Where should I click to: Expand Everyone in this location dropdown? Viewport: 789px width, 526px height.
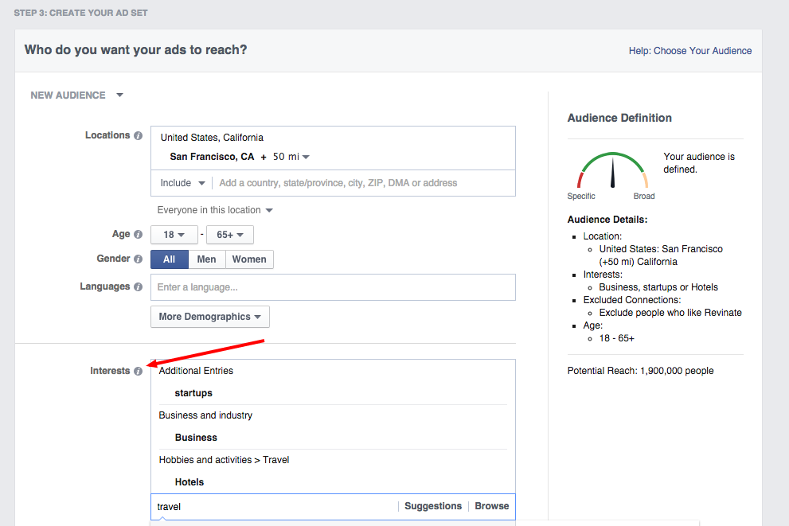tap(215, 210)
